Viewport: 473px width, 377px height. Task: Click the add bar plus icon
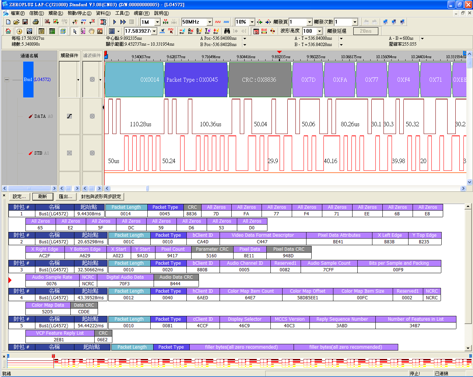coord(216,31)
